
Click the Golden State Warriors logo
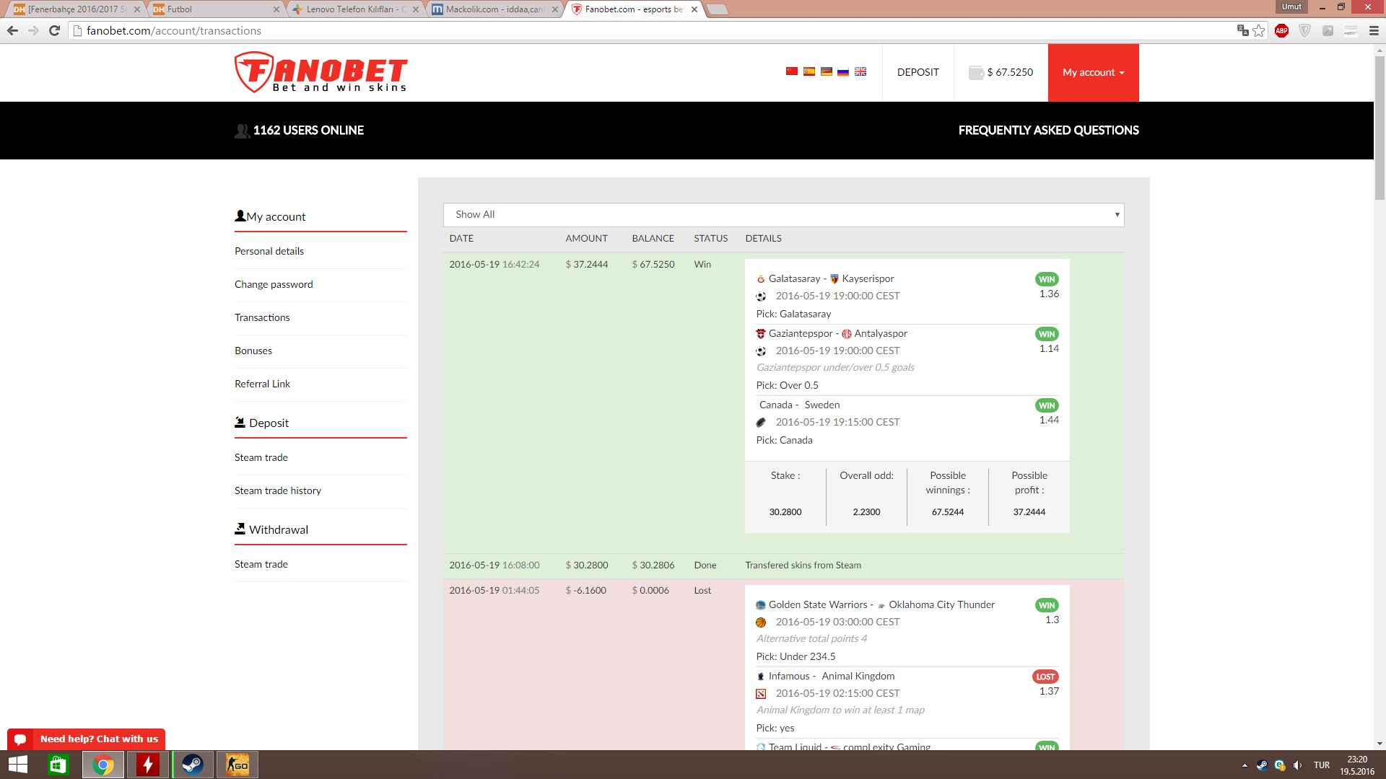pyautogui.click(x=761, y=605)
